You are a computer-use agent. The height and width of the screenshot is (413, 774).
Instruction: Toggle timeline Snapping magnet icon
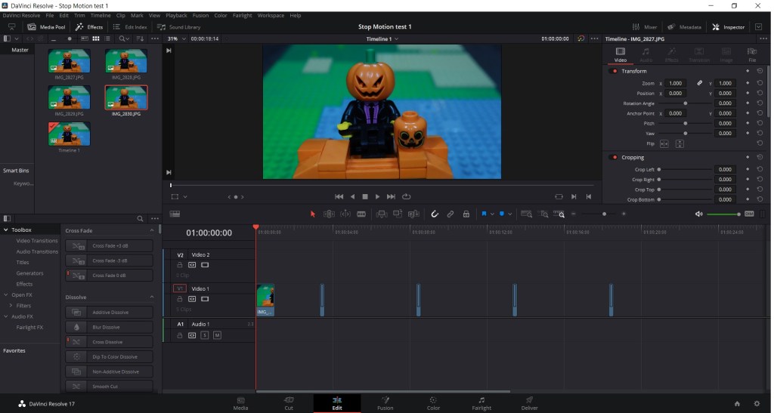click(435, 214)
